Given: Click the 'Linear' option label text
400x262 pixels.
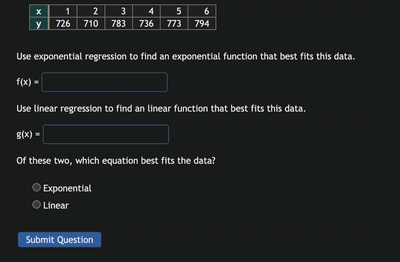Looking at the screenshot, I should [x=56, y=205].
